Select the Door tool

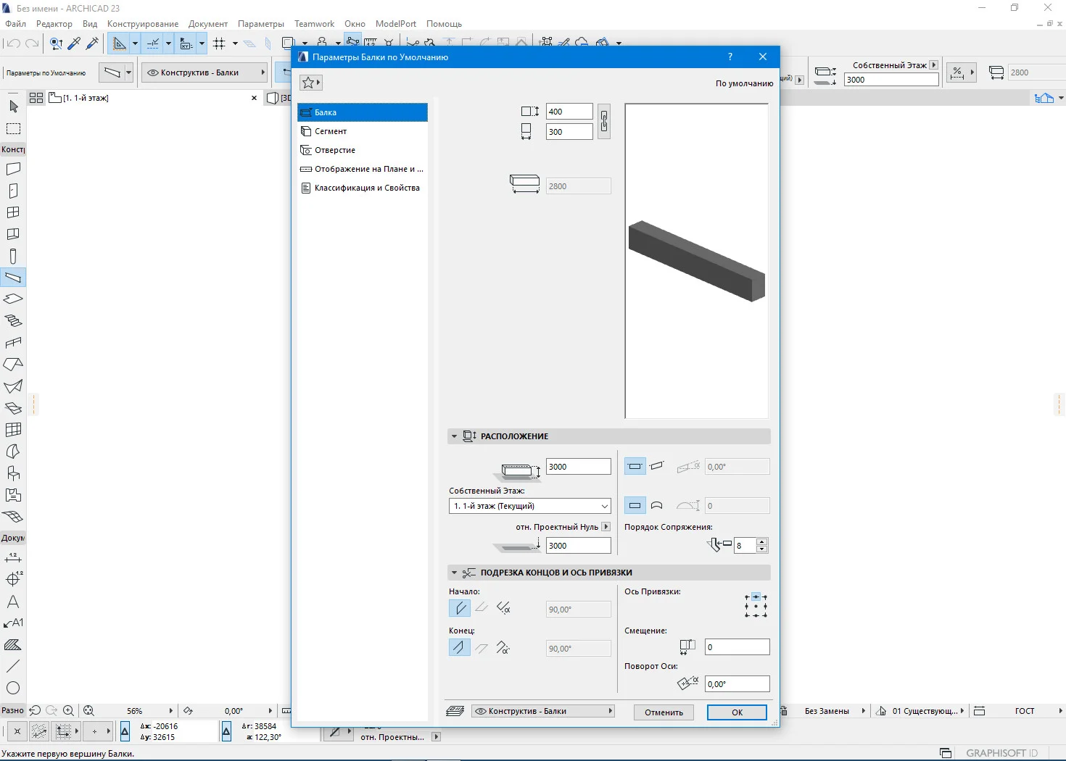(13, 191)
